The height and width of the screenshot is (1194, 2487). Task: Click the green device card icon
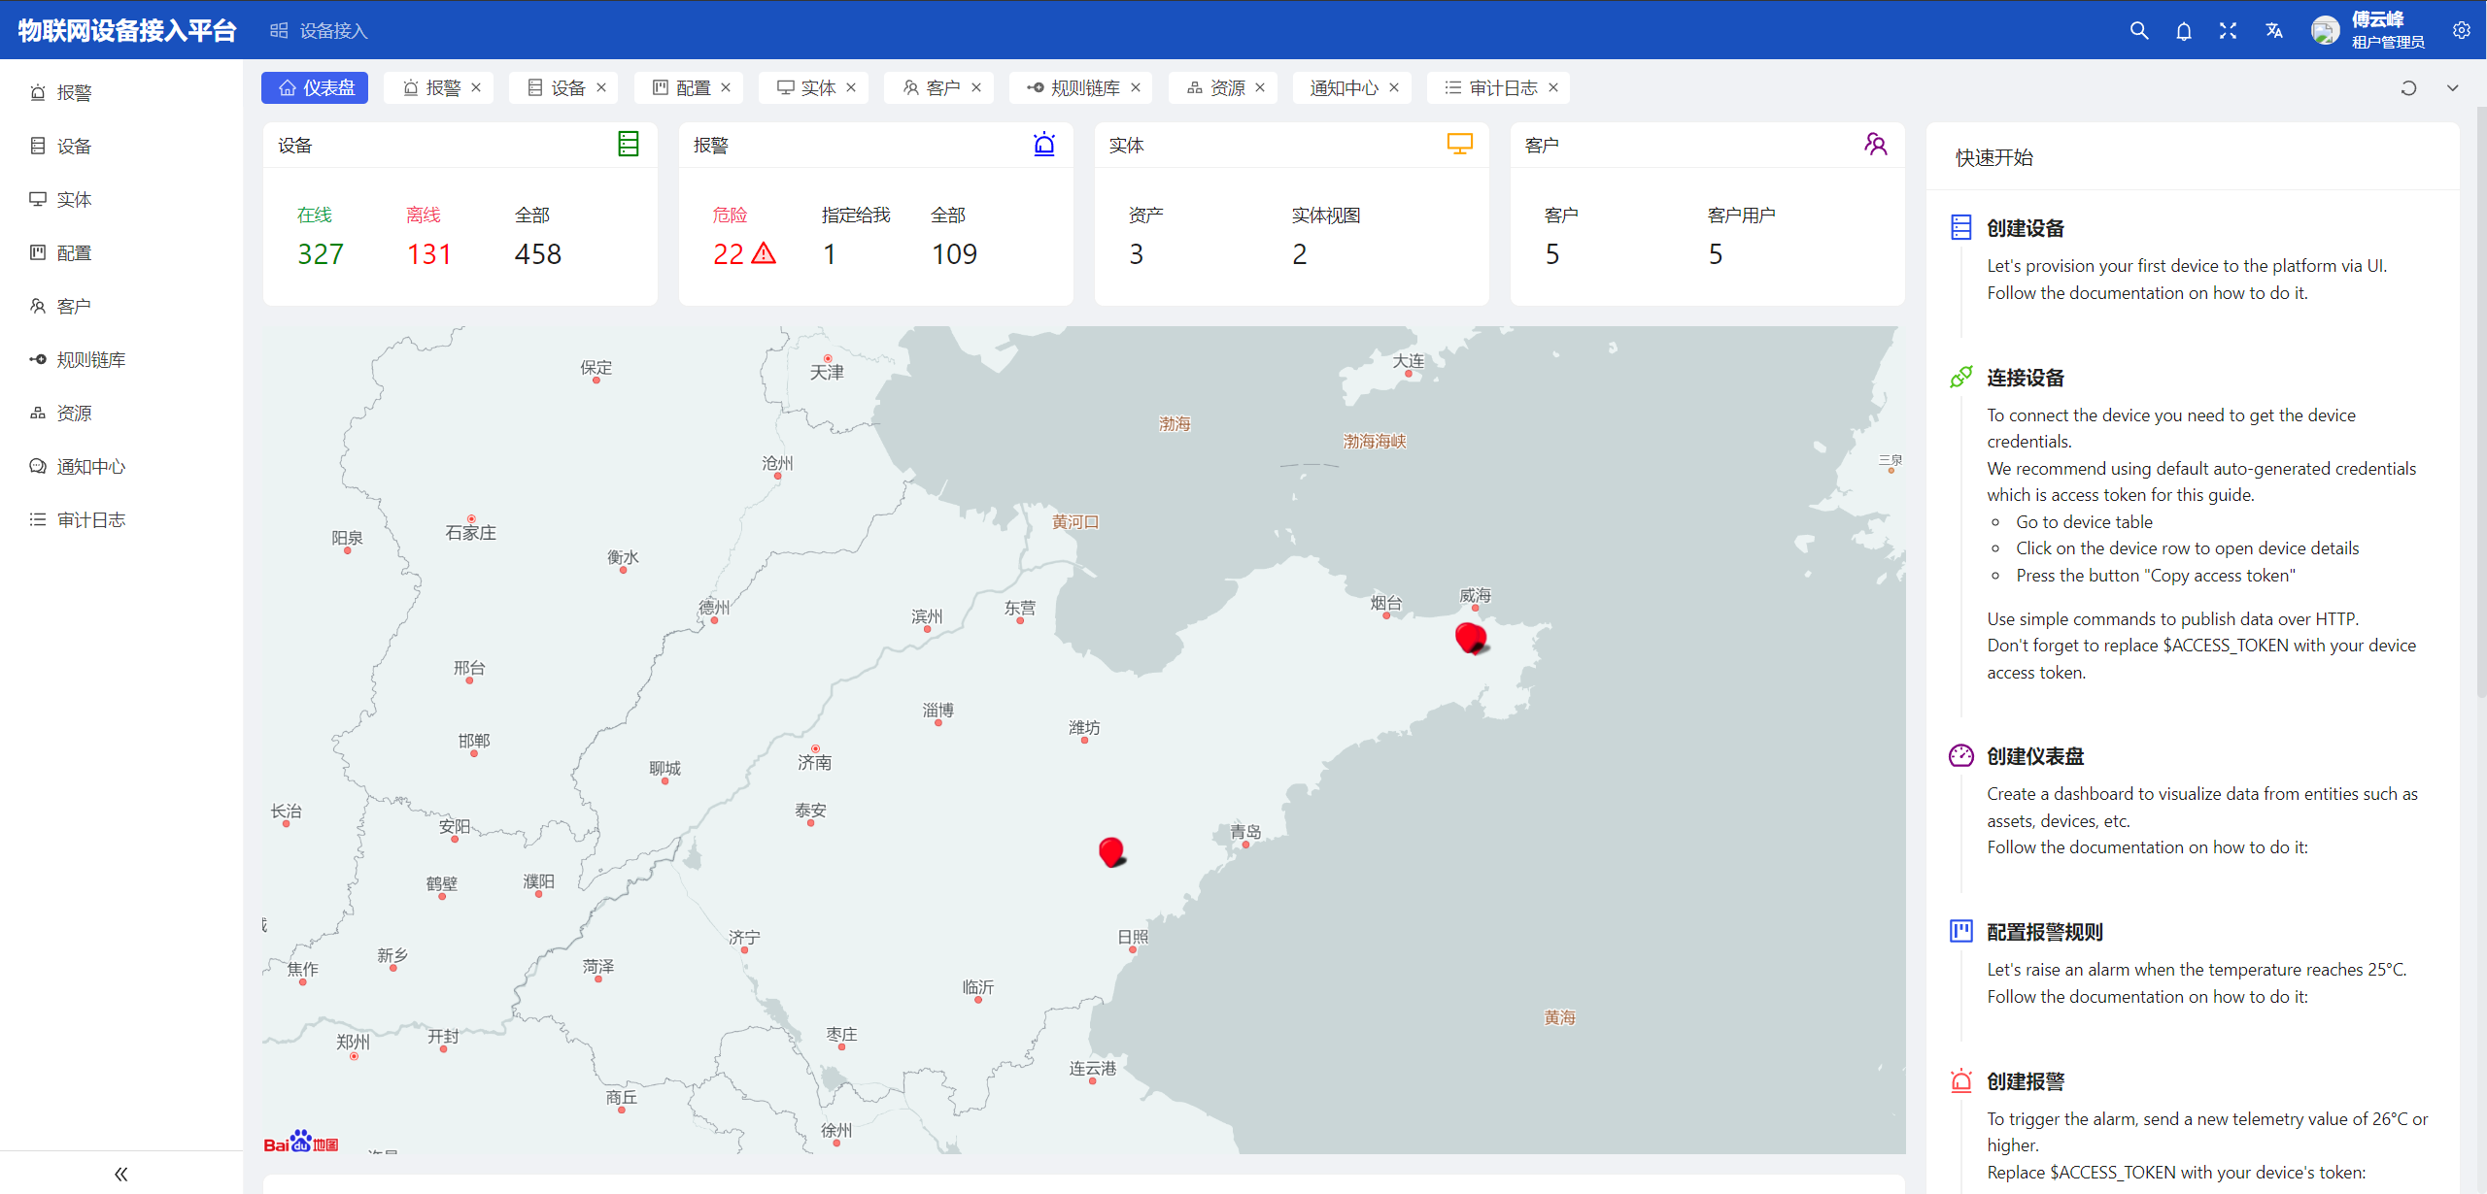629,145
